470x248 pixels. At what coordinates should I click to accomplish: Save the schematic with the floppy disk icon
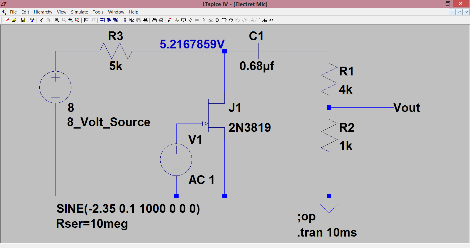coord(23,20)
